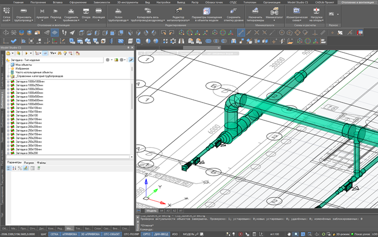Click the blue checkmark toolbar icon
378x237 pixels.
click(x=14, y=41)
